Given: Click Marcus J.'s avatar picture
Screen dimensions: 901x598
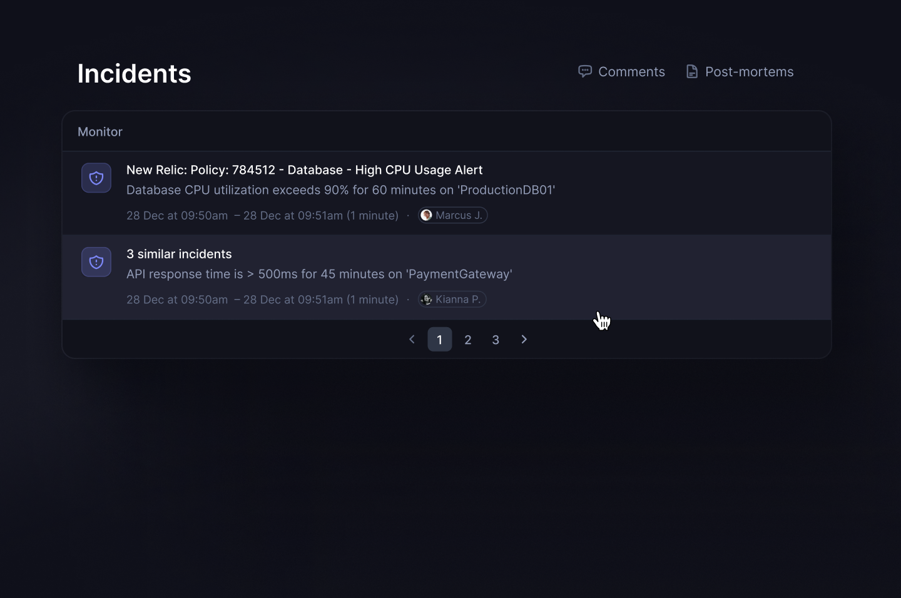Looking at the screenshot, I should click(427, 215).
